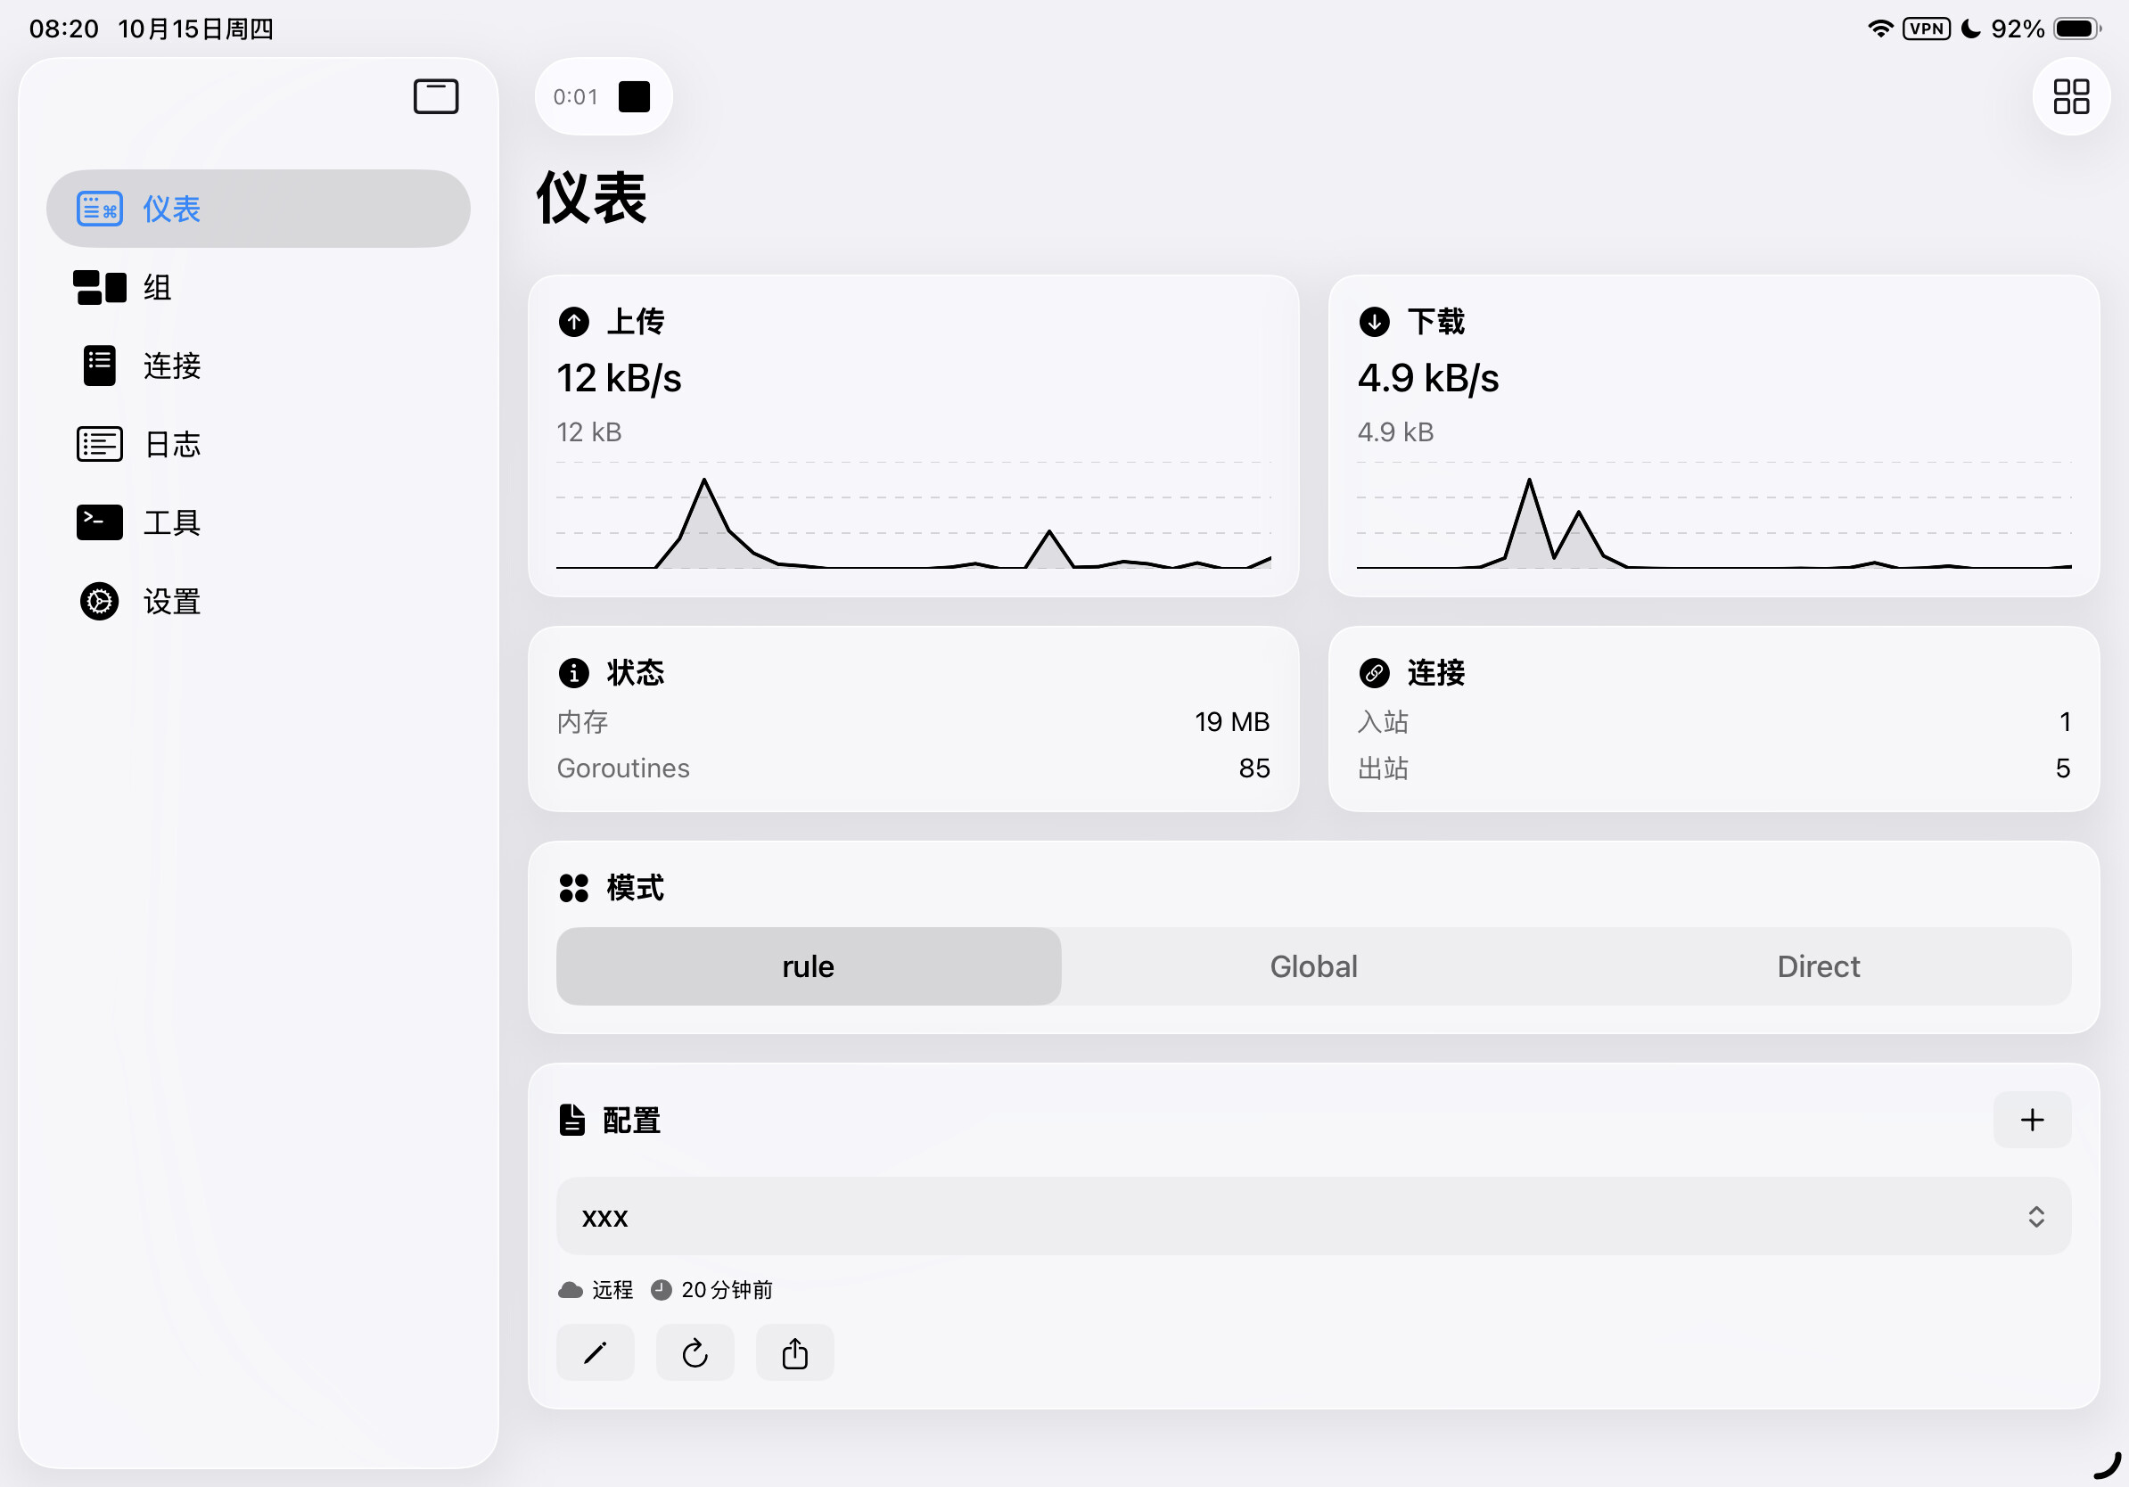The image size is (2129, 1487).
Task: Open the 日志 logs page
Action: [258, 444]
